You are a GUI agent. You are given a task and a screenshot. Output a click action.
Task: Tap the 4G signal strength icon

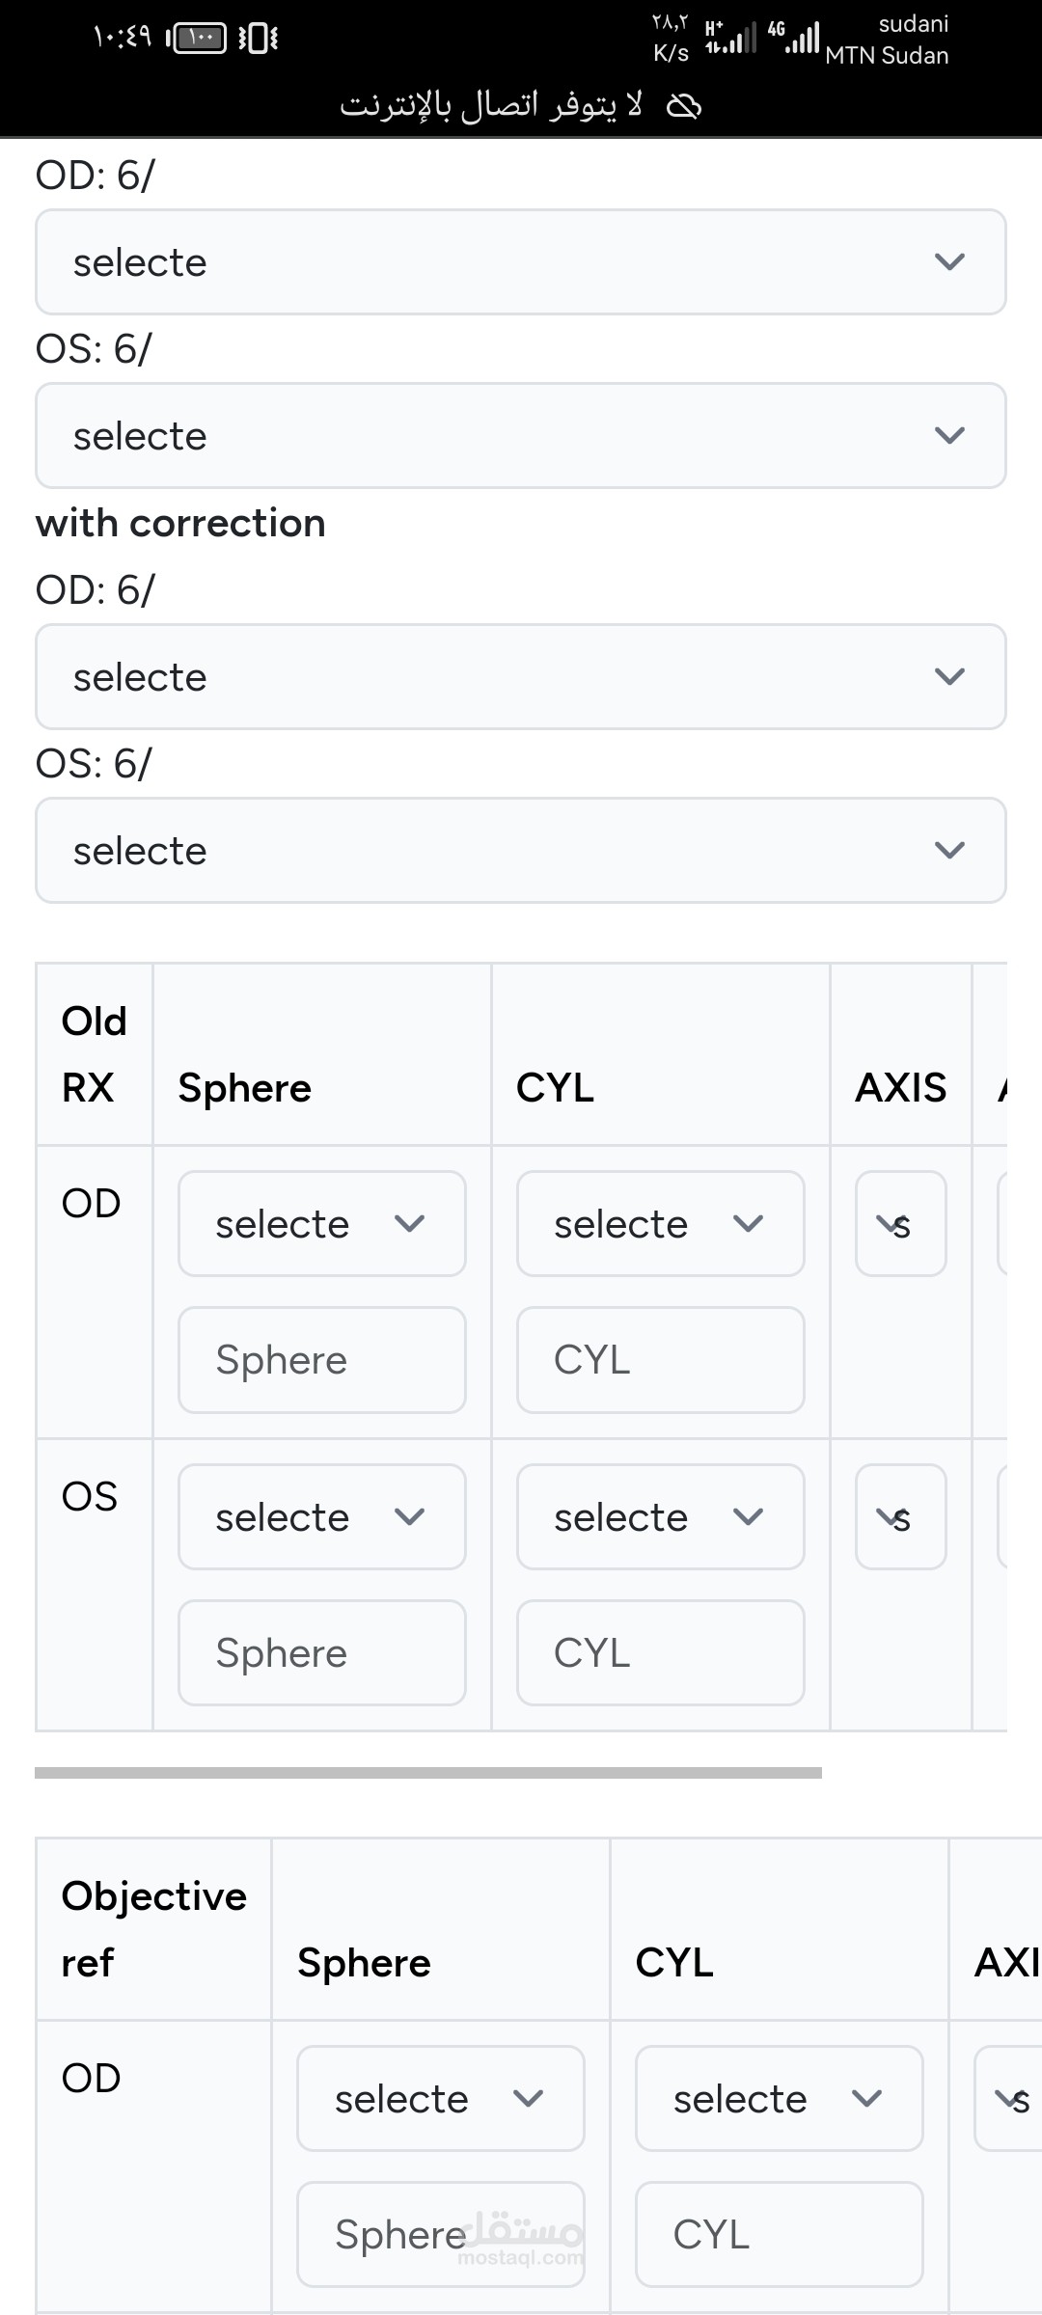[794, 38]
